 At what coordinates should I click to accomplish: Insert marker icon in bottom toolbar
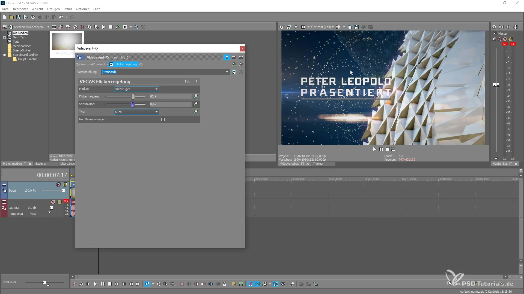click(x=234, y=284)
